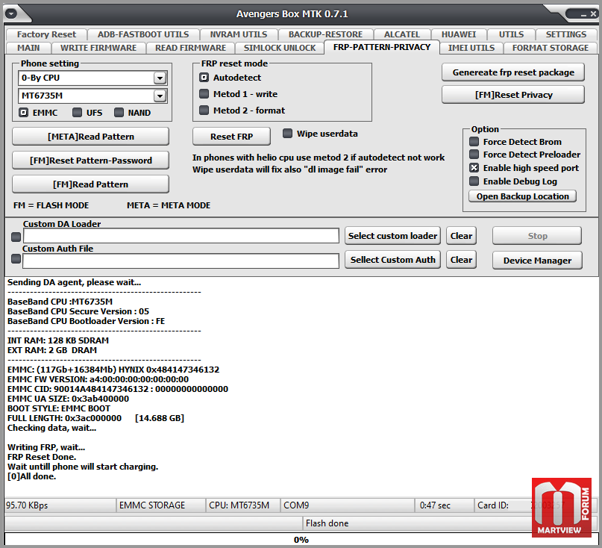Select the FRP-PATTERN-PRIVACY tab
This screenshot has width=602, height=548.
(x=382, y=47)
